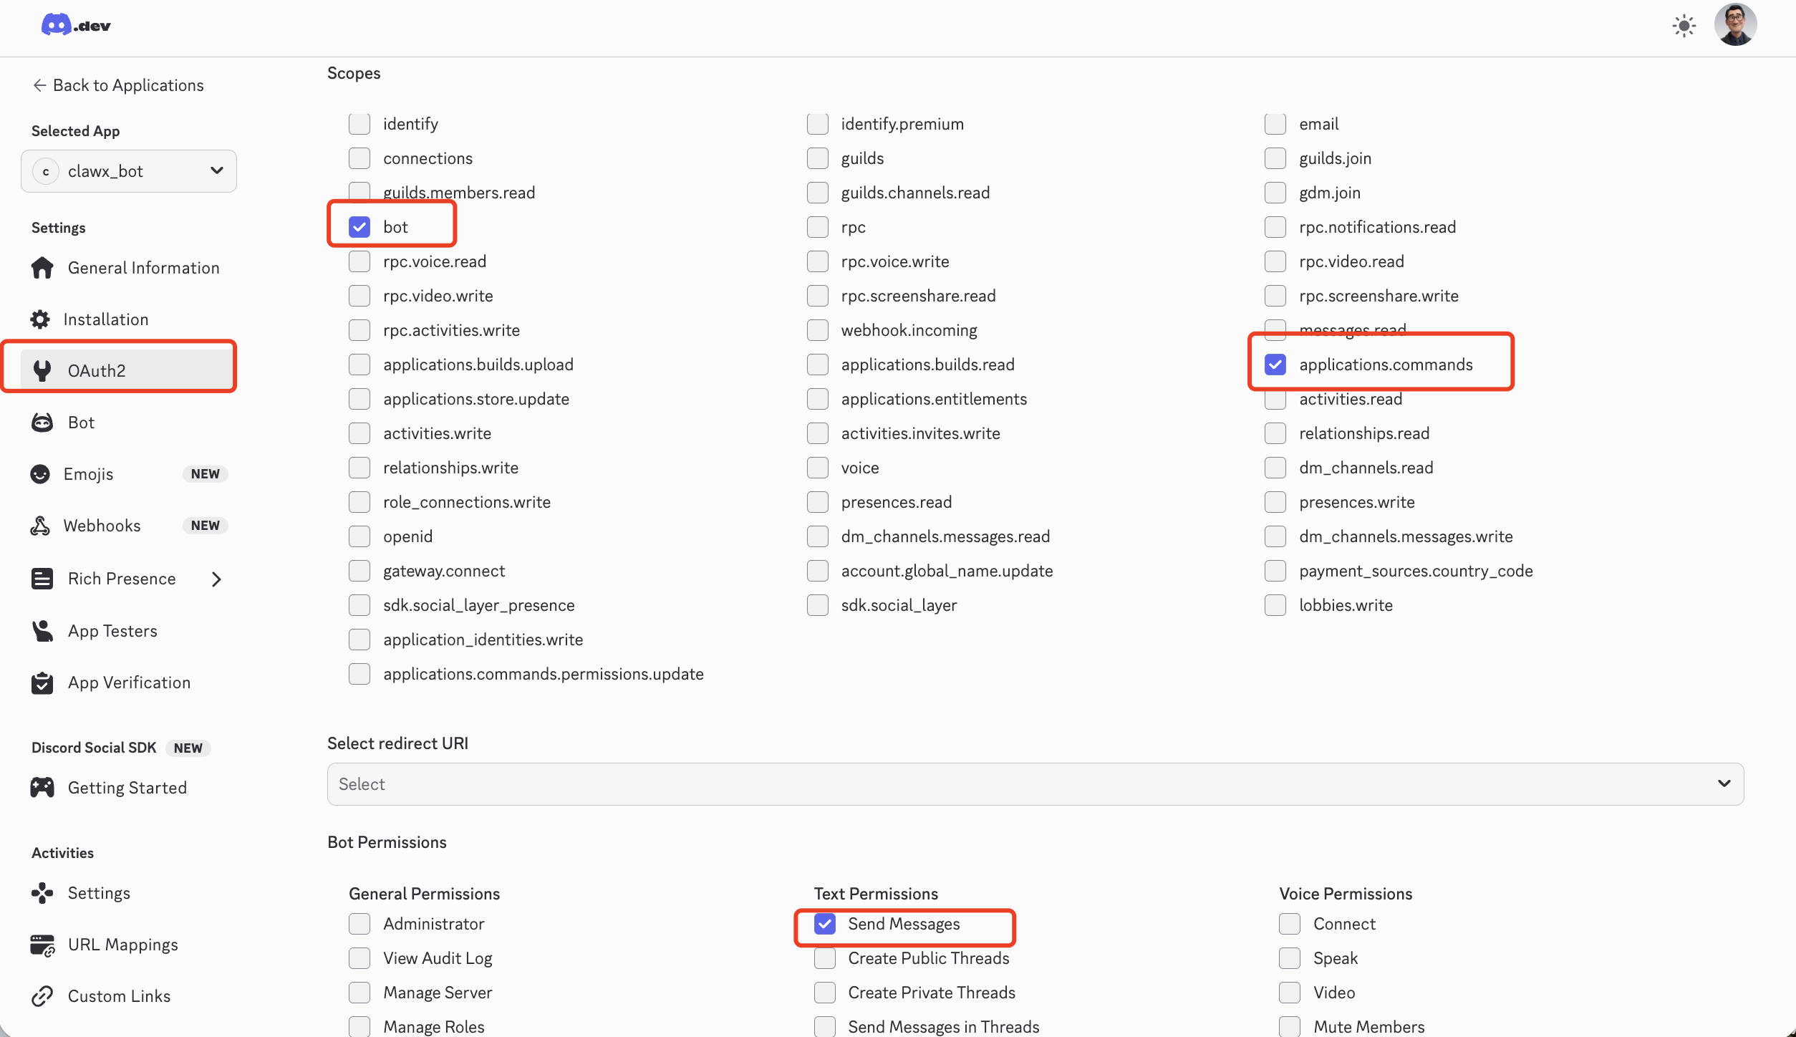Viewport: 1796px width, 1037px height.
Task: Open the user profile avatar
Action: 1734,25
